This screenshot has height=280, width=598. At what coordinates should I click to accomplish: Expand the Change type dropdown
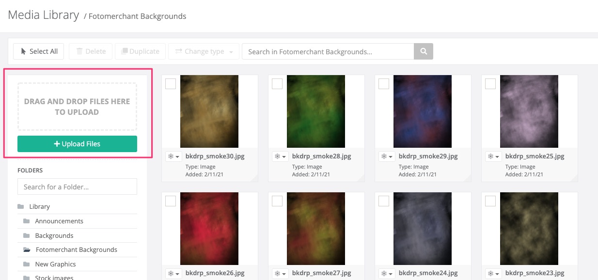tap(204, 51)
